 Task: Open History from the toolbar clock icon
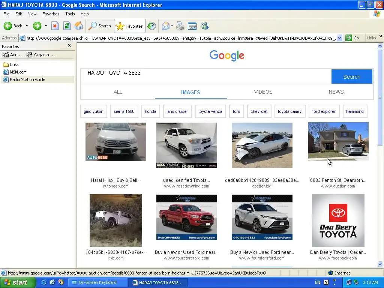pos(151,26)
